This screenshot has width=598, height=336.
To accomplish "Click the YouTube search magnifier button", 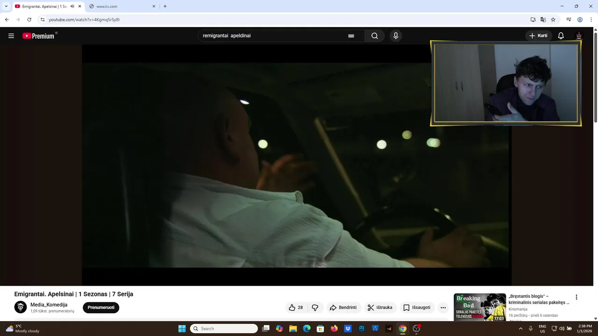I will coord(375,36).
